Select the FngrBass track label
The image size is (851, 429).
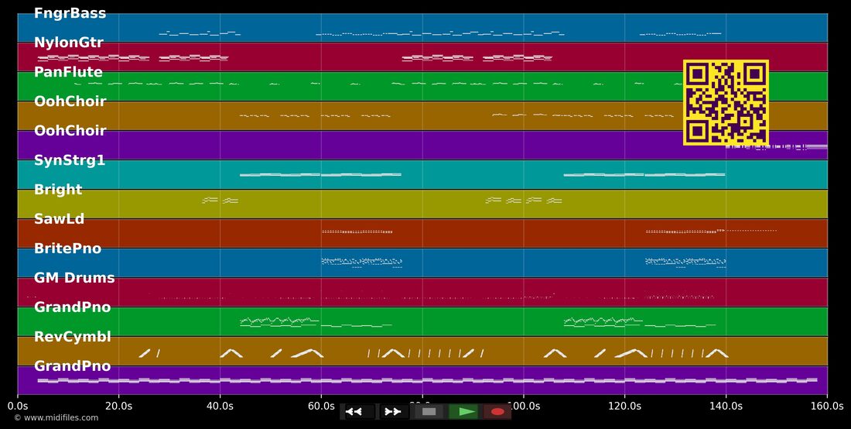70,14
